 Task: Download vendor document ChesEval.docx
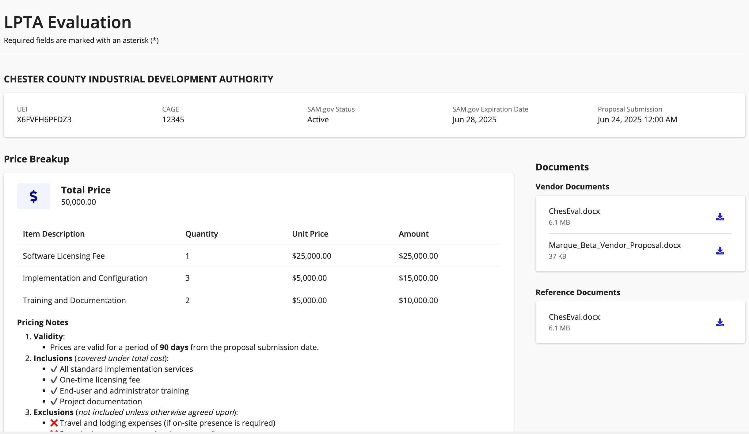click(720, 217)
